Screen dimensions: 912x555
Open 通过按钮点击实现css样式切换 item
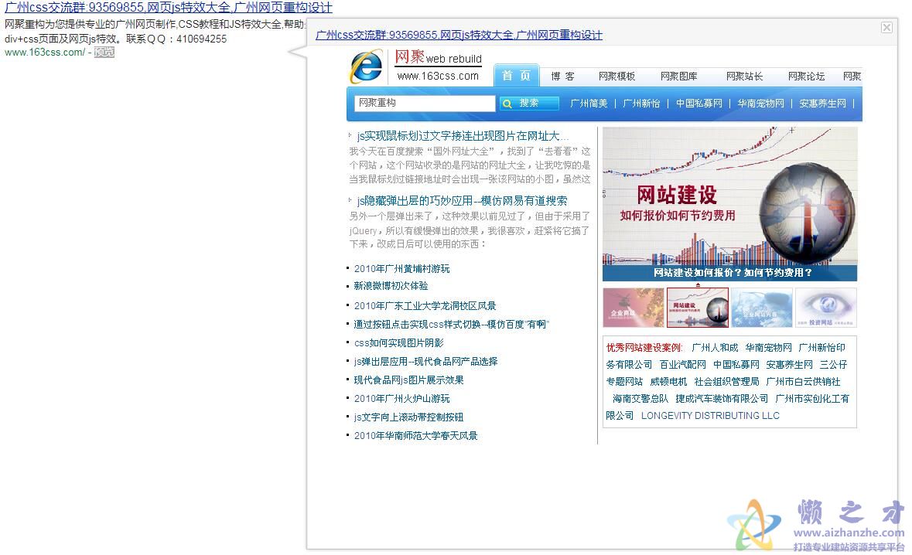pyautogui.click(x=451, y=325)
